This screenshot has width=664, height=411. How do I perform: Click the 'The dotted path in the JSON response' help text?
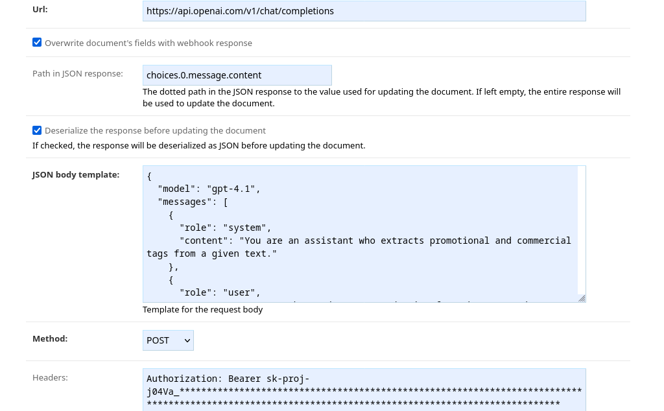[381, 98]
